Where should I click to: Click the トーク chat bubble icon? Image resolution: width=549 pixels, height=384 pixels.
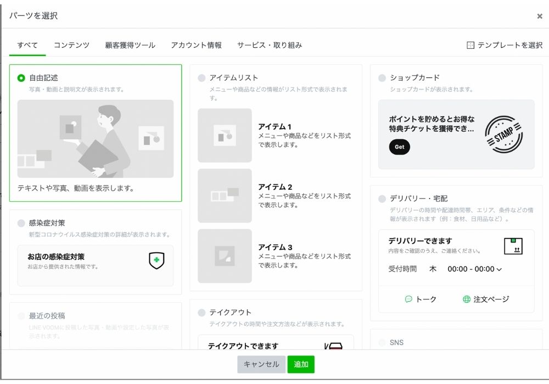pyautogui.click(x=408, y=299)
